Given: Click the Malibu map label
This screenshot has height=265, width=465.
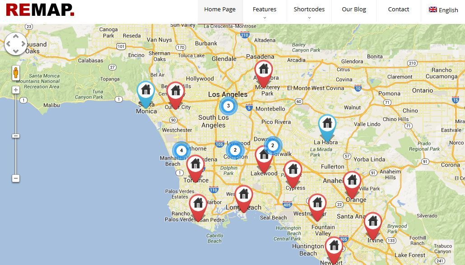Looking at the screenshot, I should coord(51,105).
